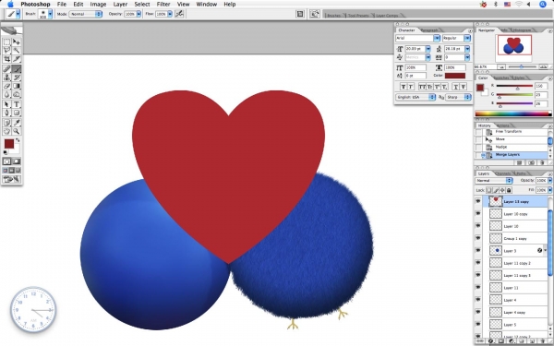The image size is (554, 346).
Task: Hide the Layer 13 copy layer
Action: [x=478, y=201]
